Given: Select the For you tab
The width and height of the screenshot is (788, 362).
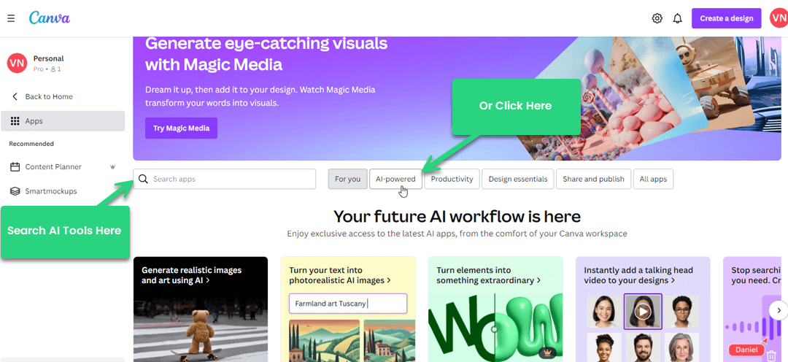Looking at the screenshot, I should tap(348, 179).
